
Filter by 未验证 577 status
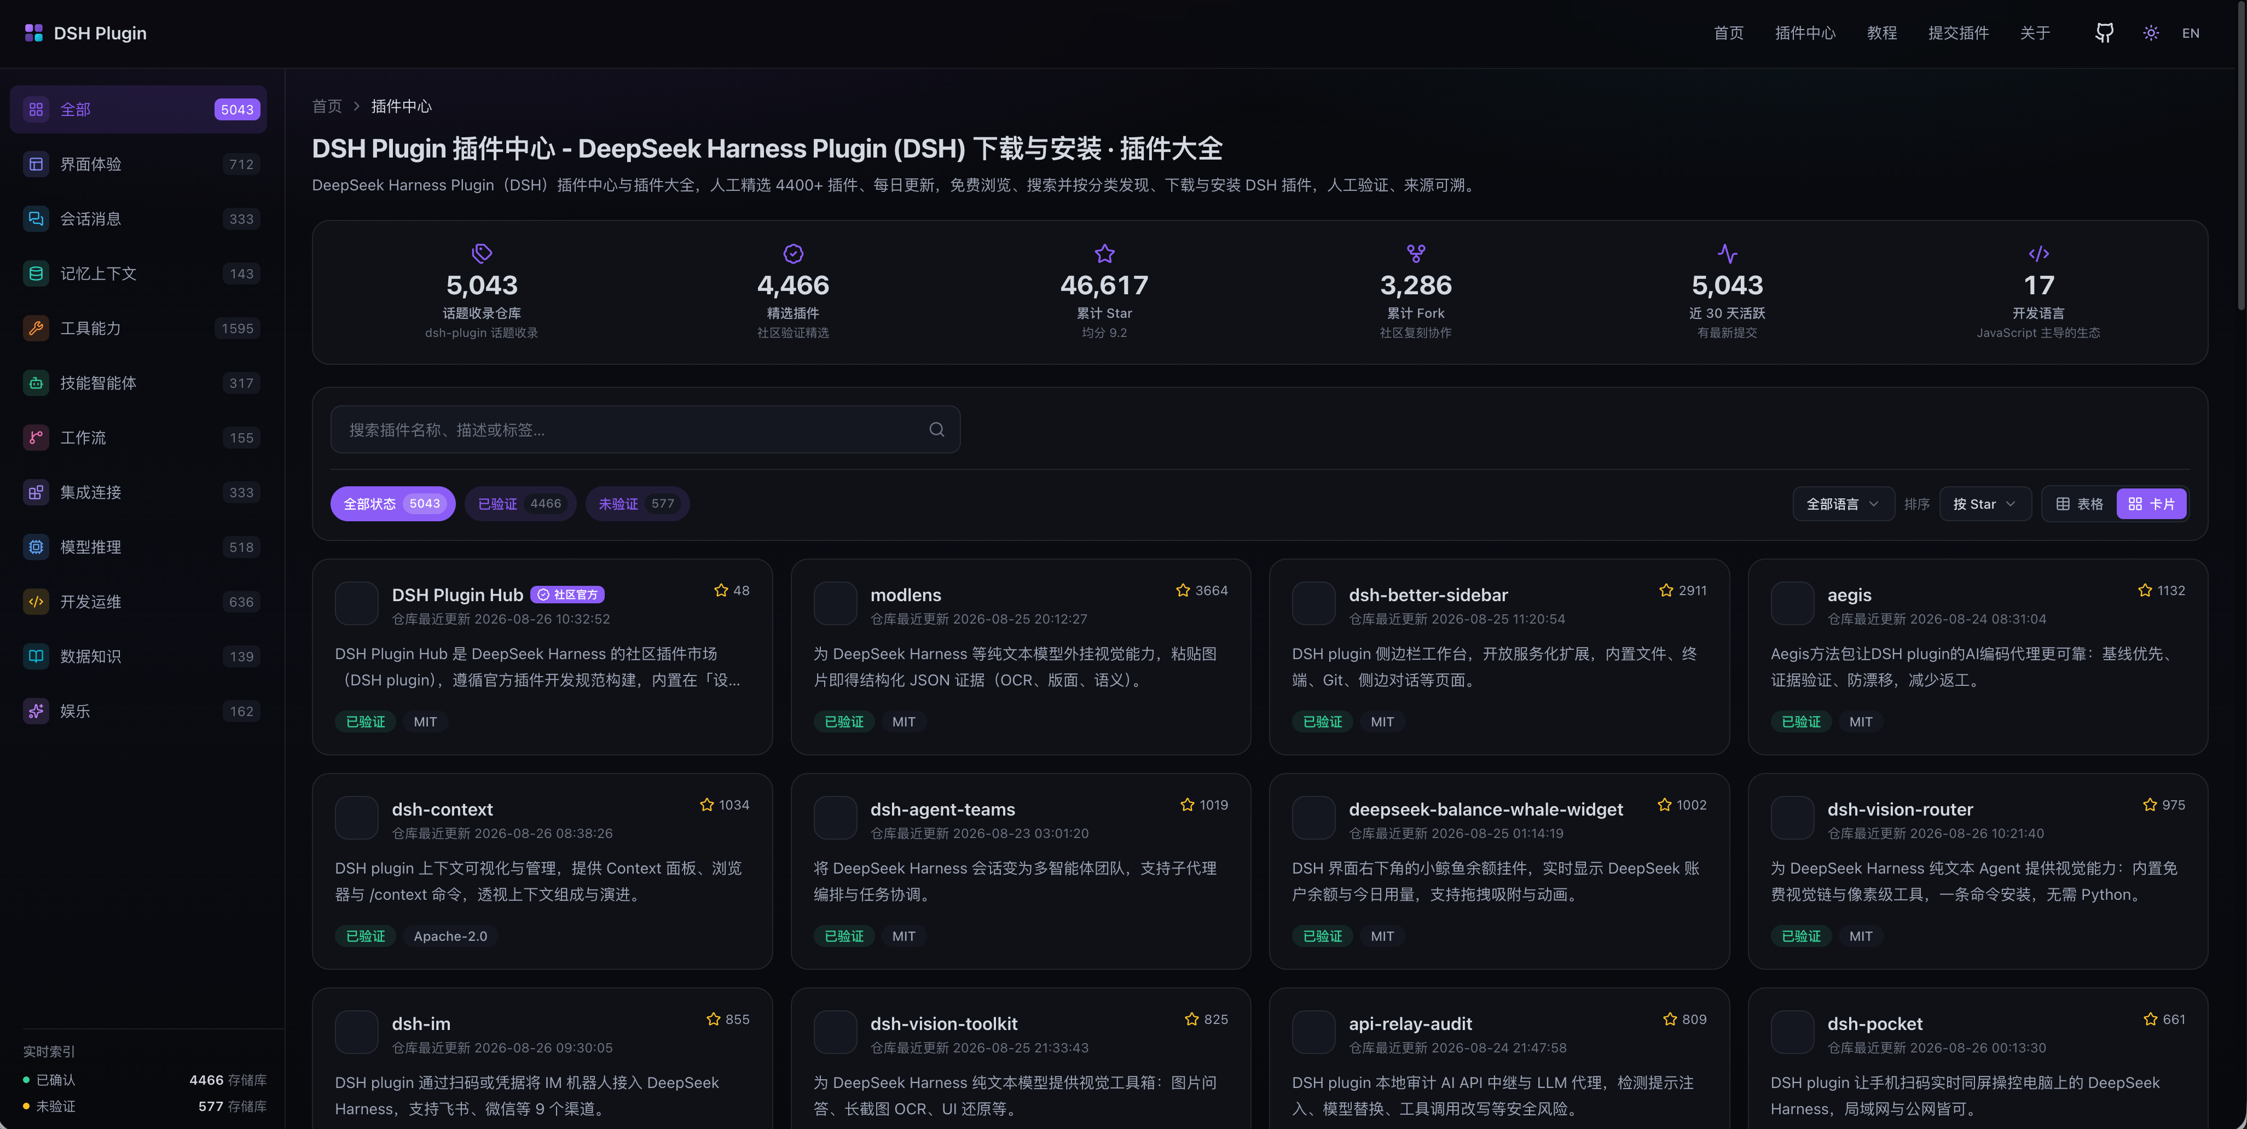[637, 504]
